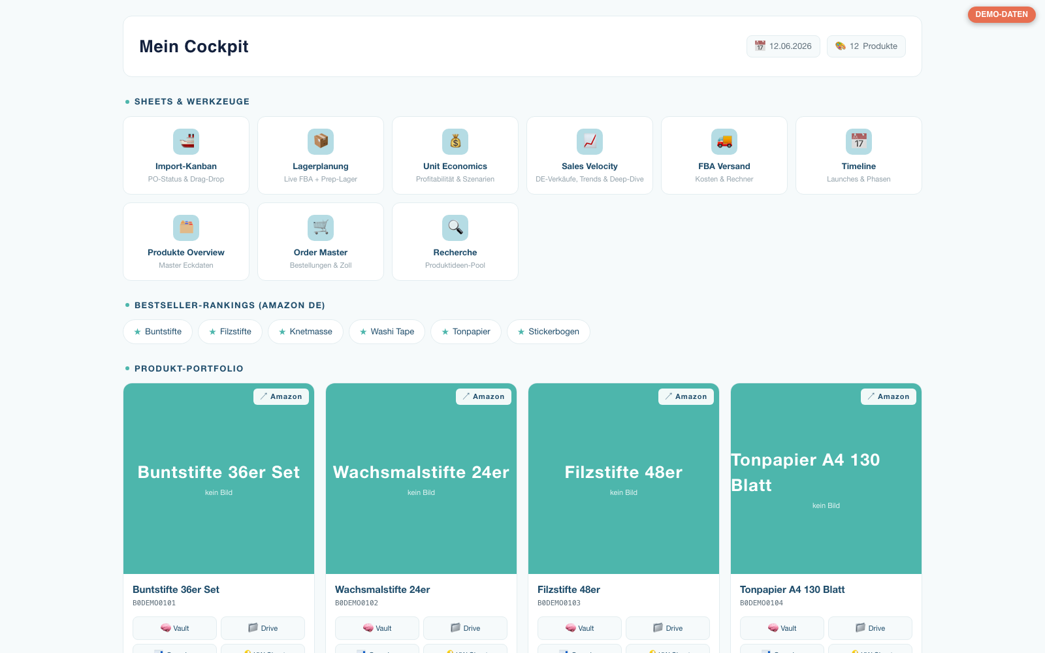Click folder icon on Wachsmalstifte 24er Drive
1045x653 pixels.
(x=455, y=628)
